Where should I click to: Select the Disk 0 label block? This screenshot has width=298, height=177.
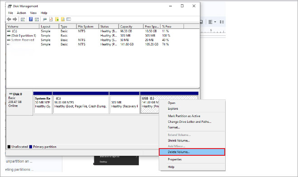(x=19, y=102)
